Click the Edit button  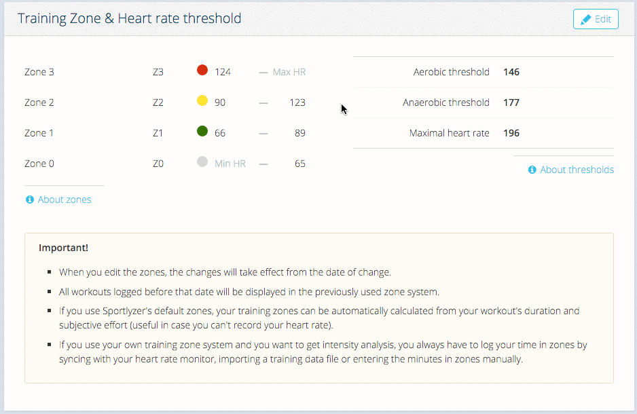[x=596, y=19]
